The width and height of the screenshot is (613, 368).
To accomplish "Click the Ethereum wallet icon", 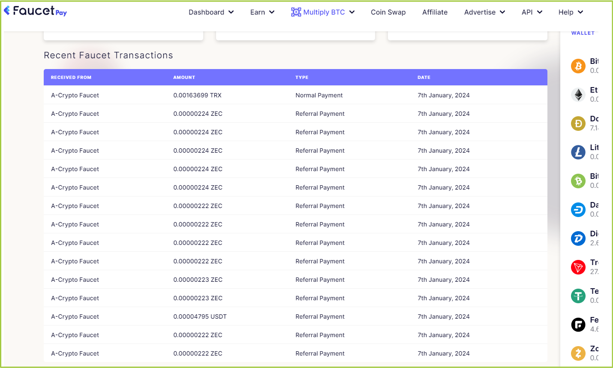I will point(578,95).
